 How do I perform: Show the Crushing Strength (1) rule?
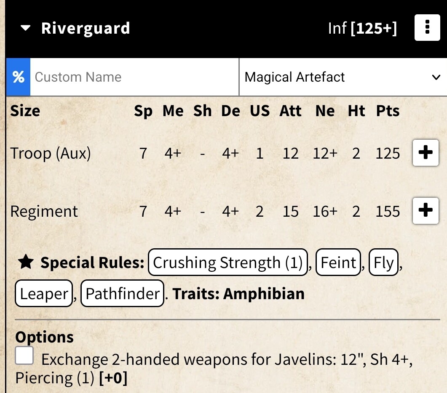[x=228, y=263]
